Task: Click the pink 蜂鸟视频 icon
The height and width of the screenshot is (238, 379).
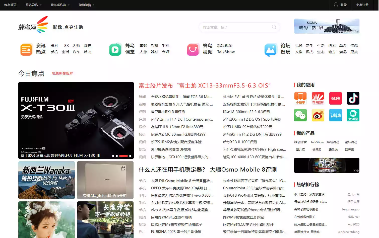Action: point(193,49)
